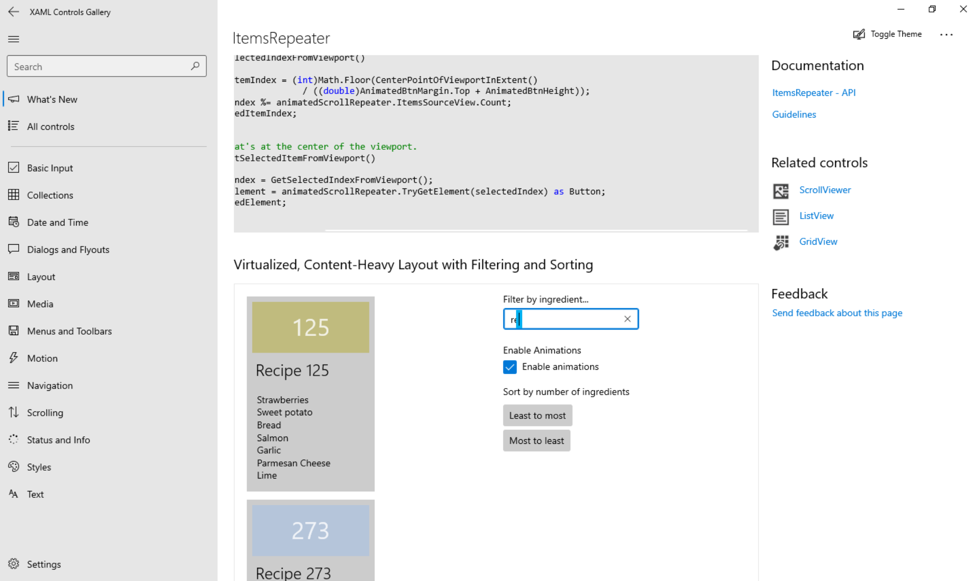The image size is (976, 581).
Task: Open the All controls list
Action: pyautogui.click(x=50, y=126)
